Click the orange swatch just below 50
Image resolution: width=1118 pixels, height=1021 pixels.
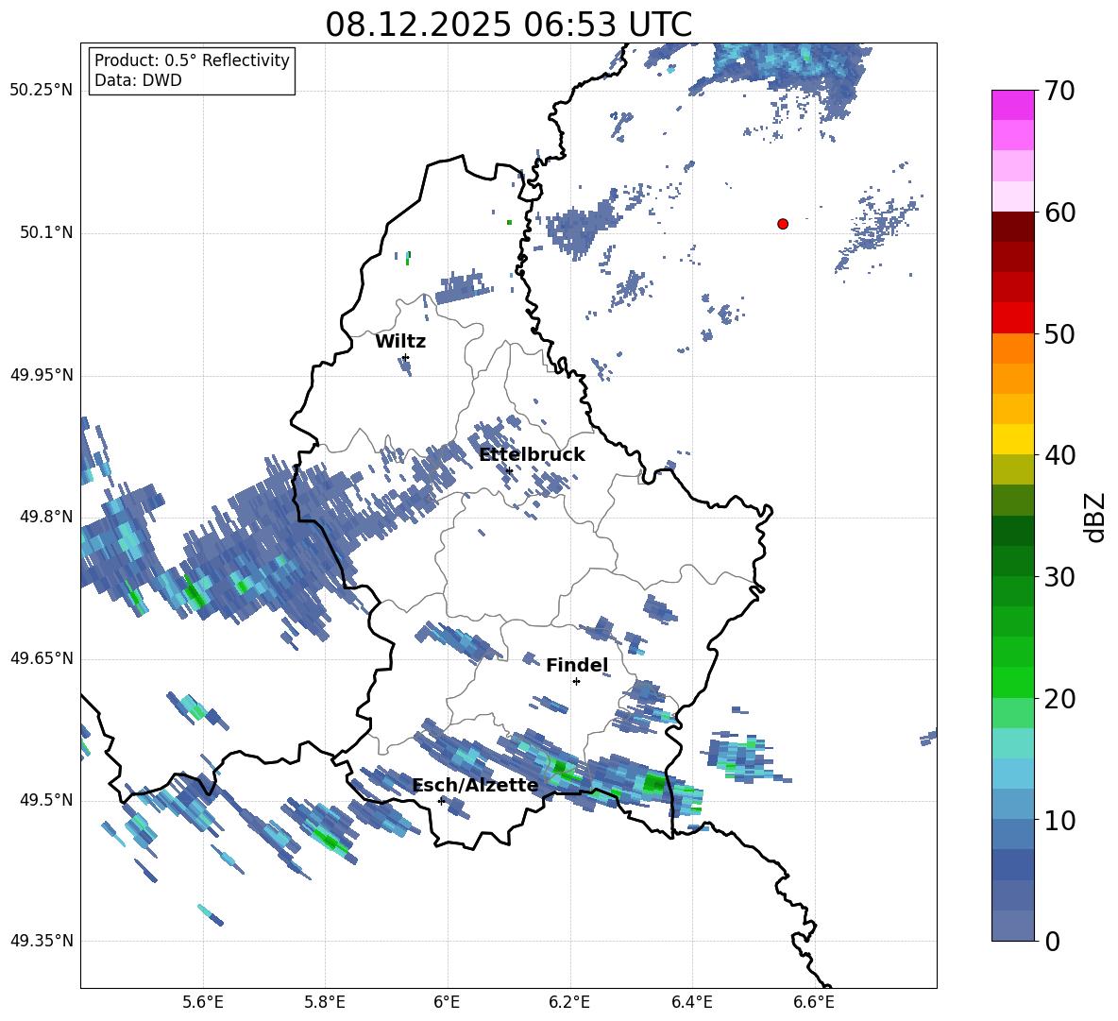point(1013,349)
